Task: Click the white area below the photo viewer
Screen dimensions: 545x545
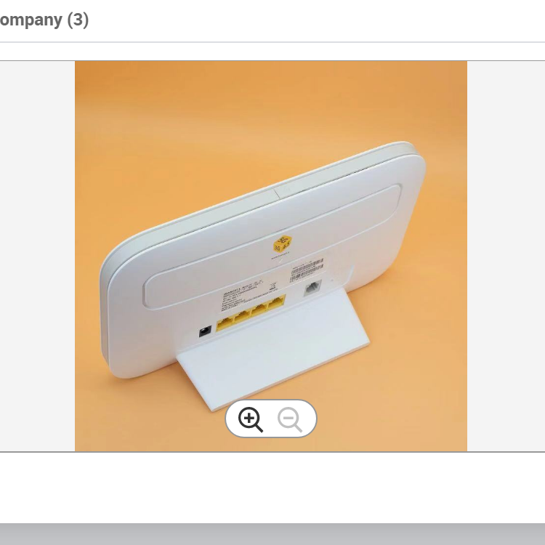Action: (x=272, y=488)
